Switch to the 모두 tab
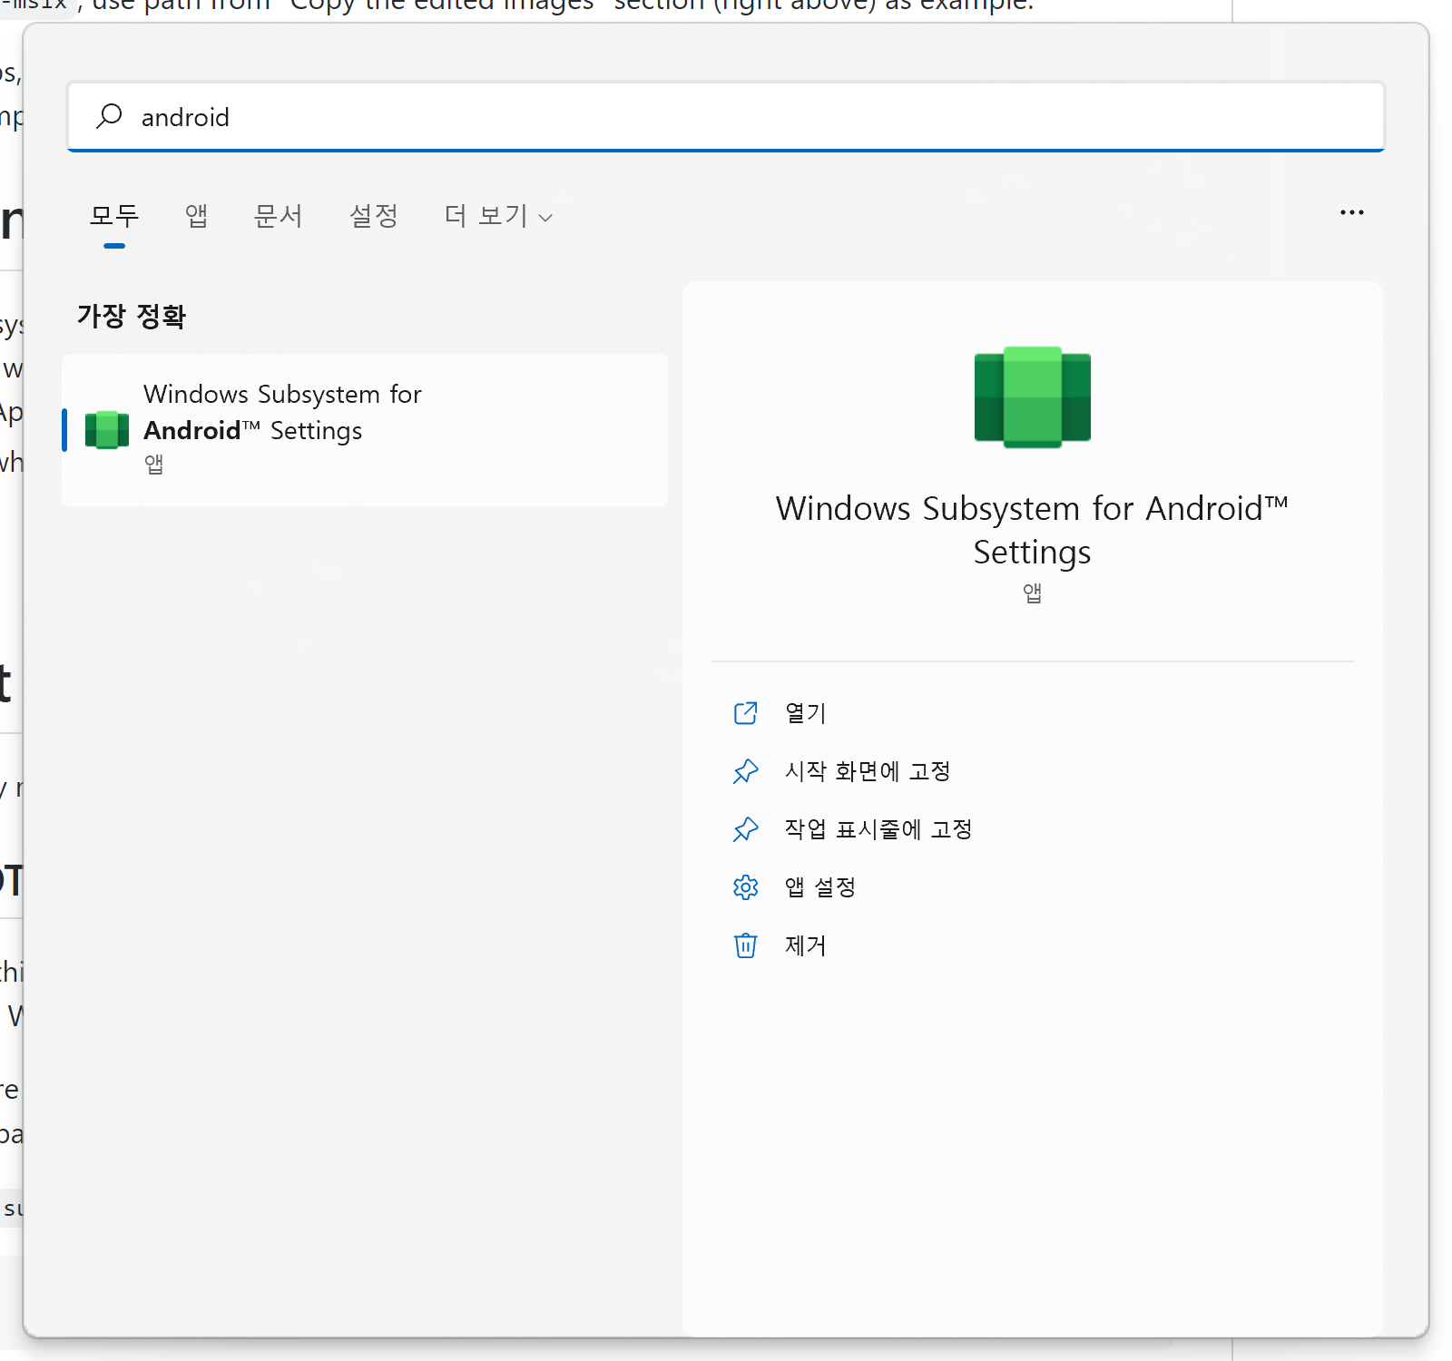The width and height of the screenshot is (1452, 1361). [x=114, y=216]
